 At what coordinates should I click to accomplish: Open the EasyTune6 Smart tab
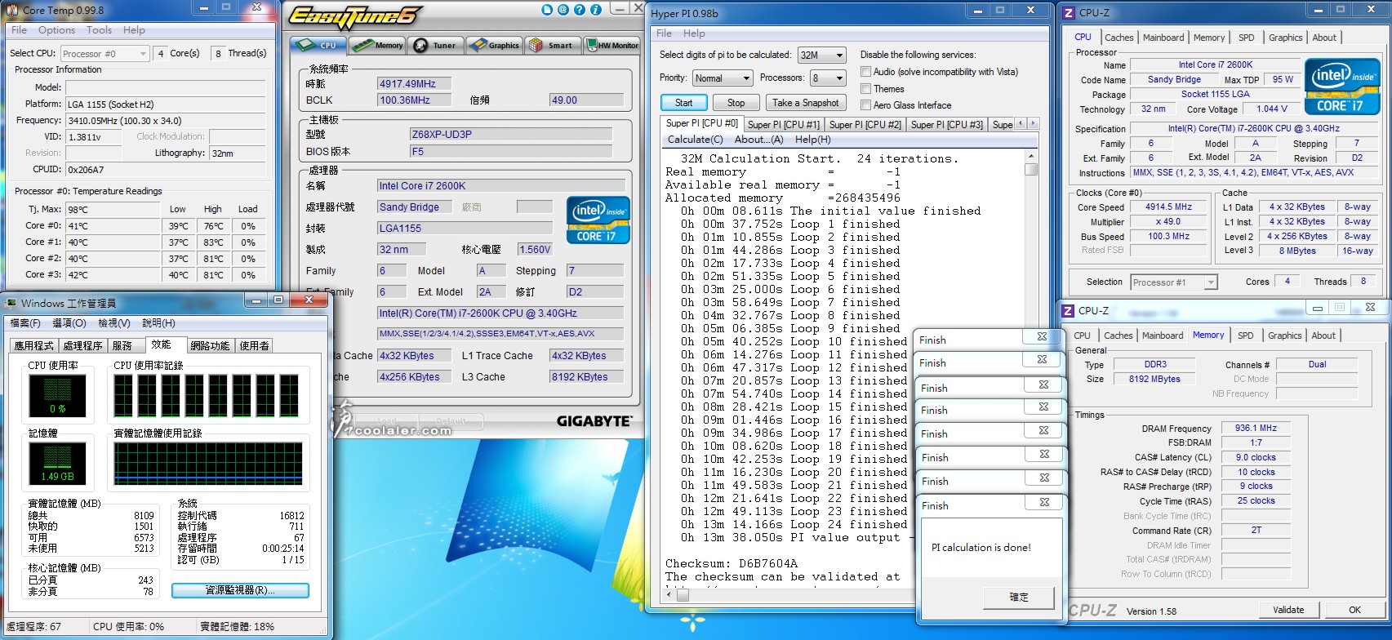point(553,46)
